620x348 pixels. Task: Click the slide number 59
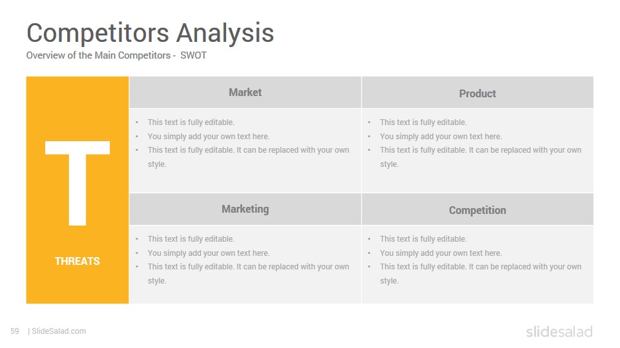click(15, 331)
